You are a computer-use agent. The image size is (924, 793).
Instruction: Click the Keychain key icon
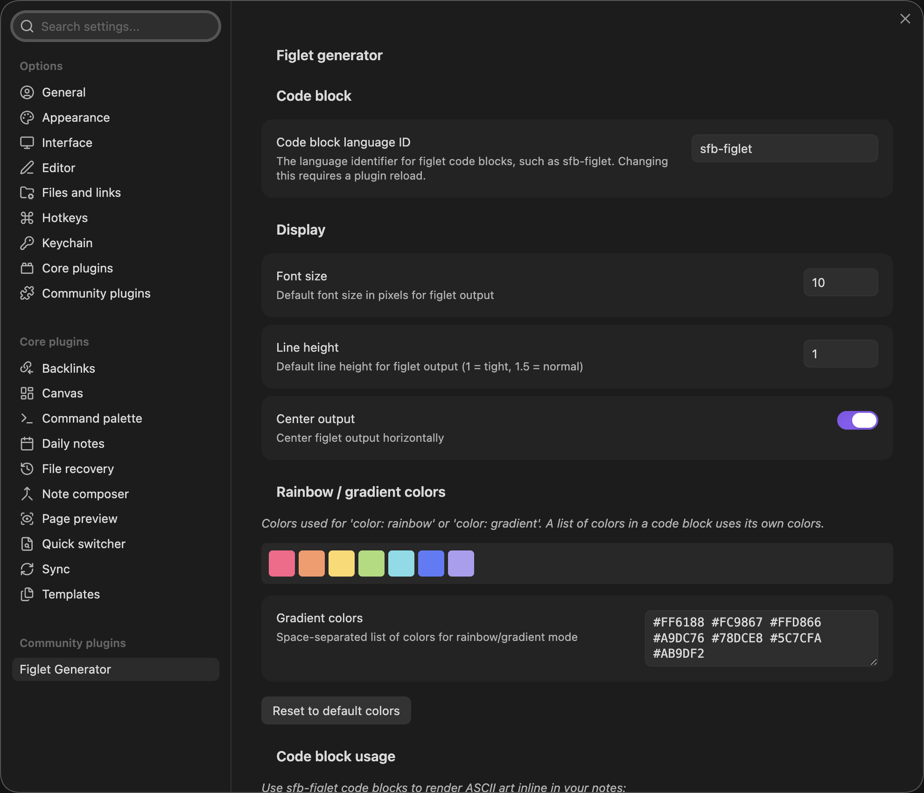pyautogui.click(x=27, y=243)
